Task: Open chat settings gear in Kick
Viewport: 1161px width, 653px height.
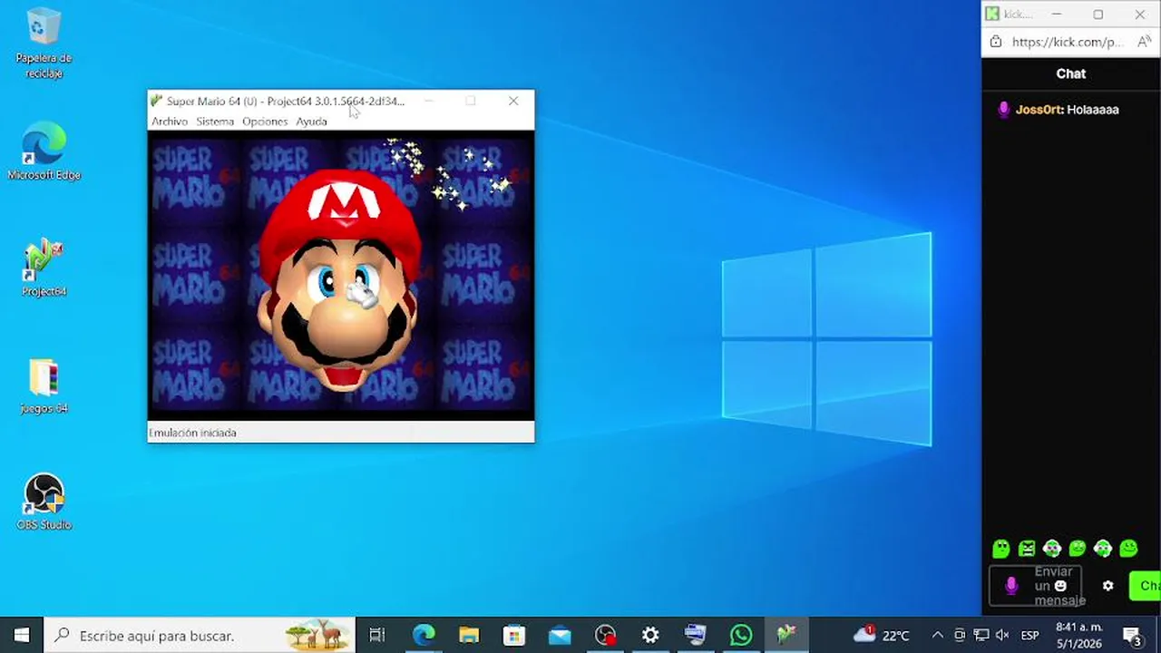Action: click(x=1107, y=586)
